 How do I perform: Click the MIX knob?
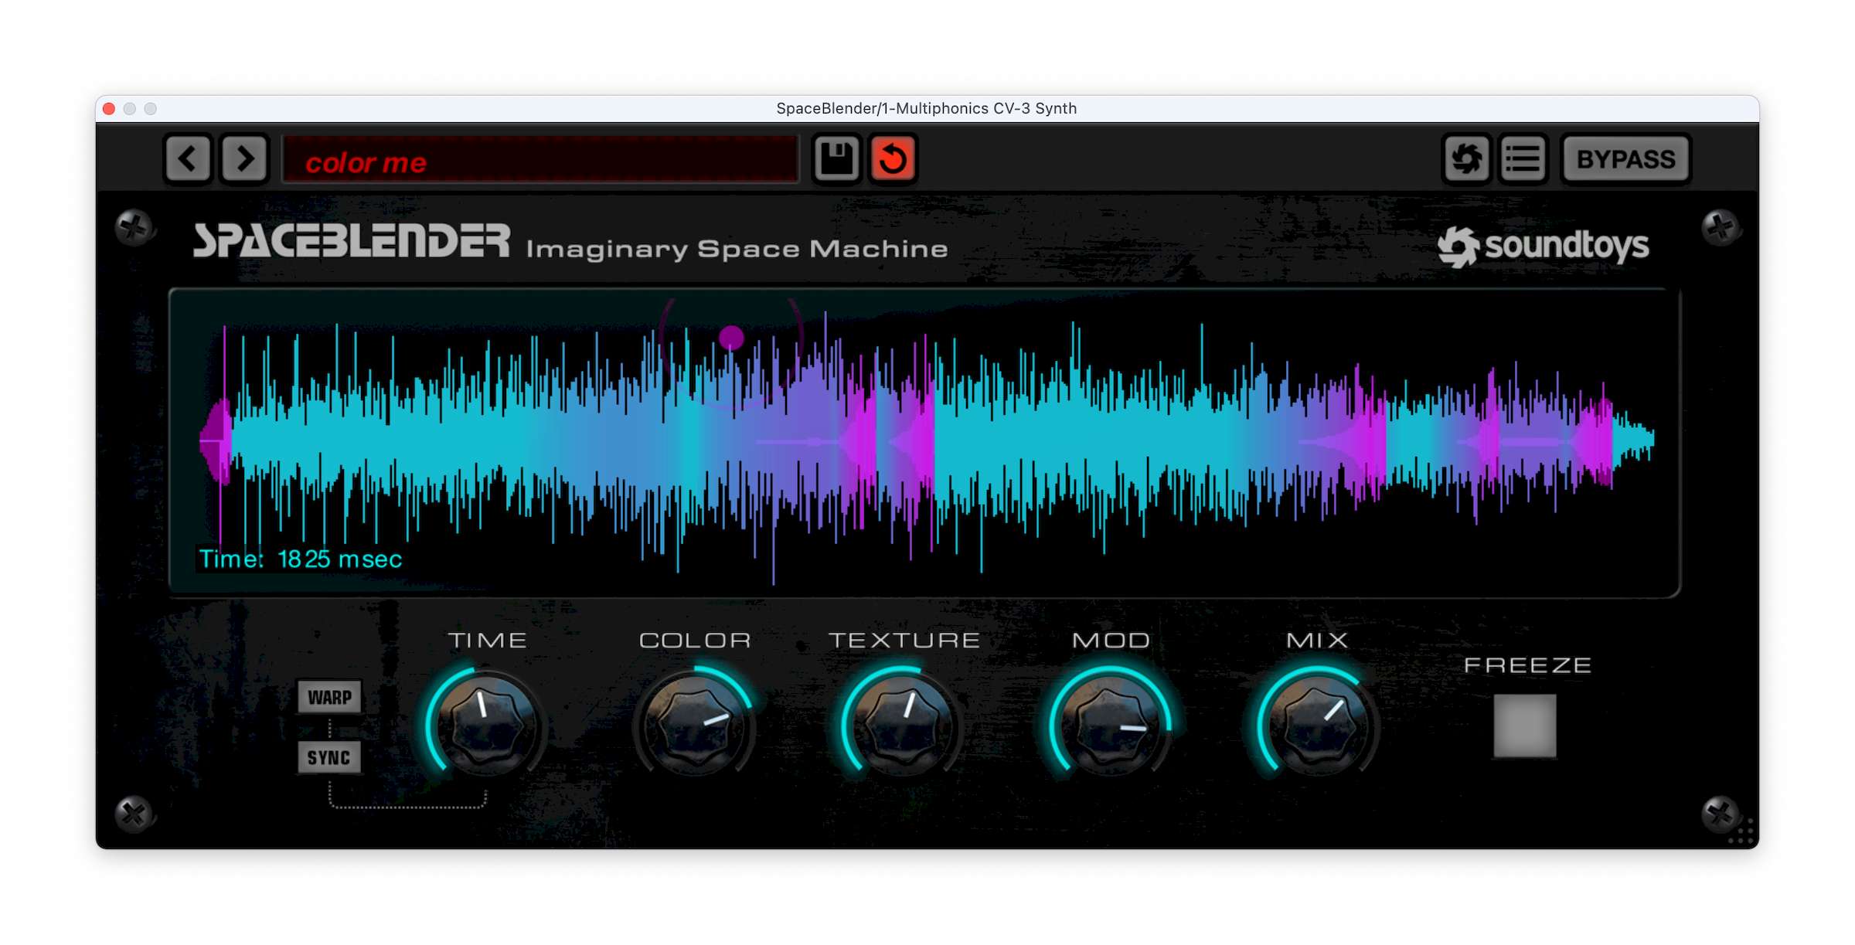(1319, 725)
